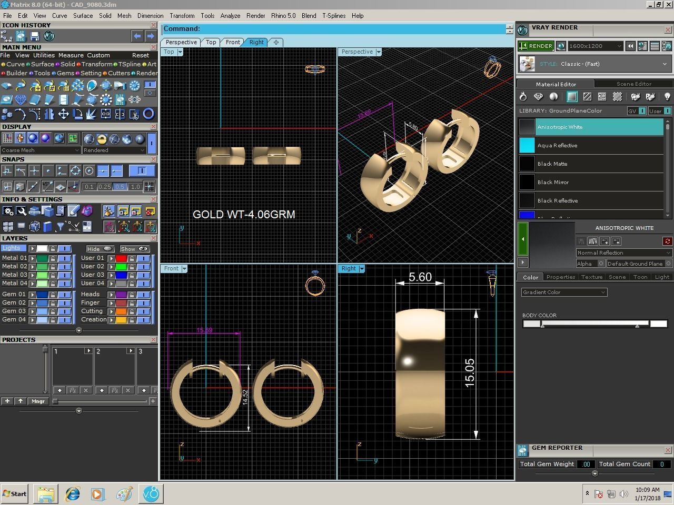The height and width of the screenshot is (505, 674).
Task: Open the Dimension menu
Action: coord(150,16)
